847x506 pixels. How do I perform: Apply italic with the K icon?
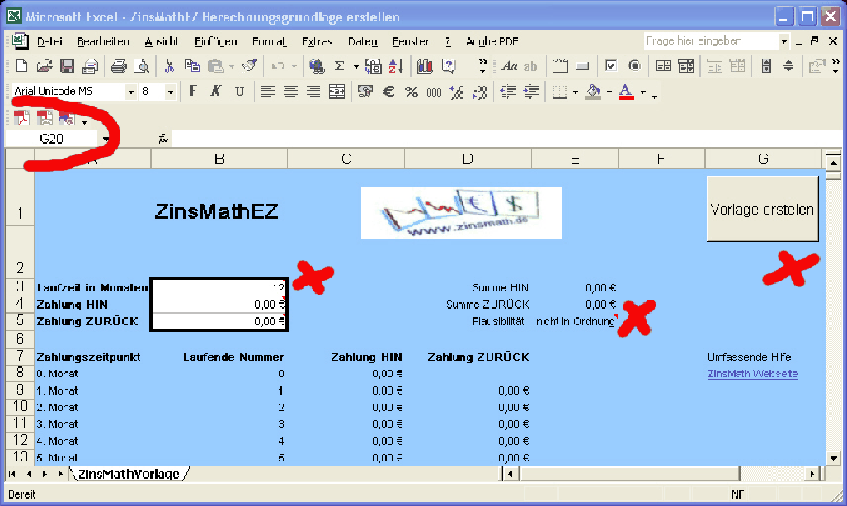[x=215, y=92]
